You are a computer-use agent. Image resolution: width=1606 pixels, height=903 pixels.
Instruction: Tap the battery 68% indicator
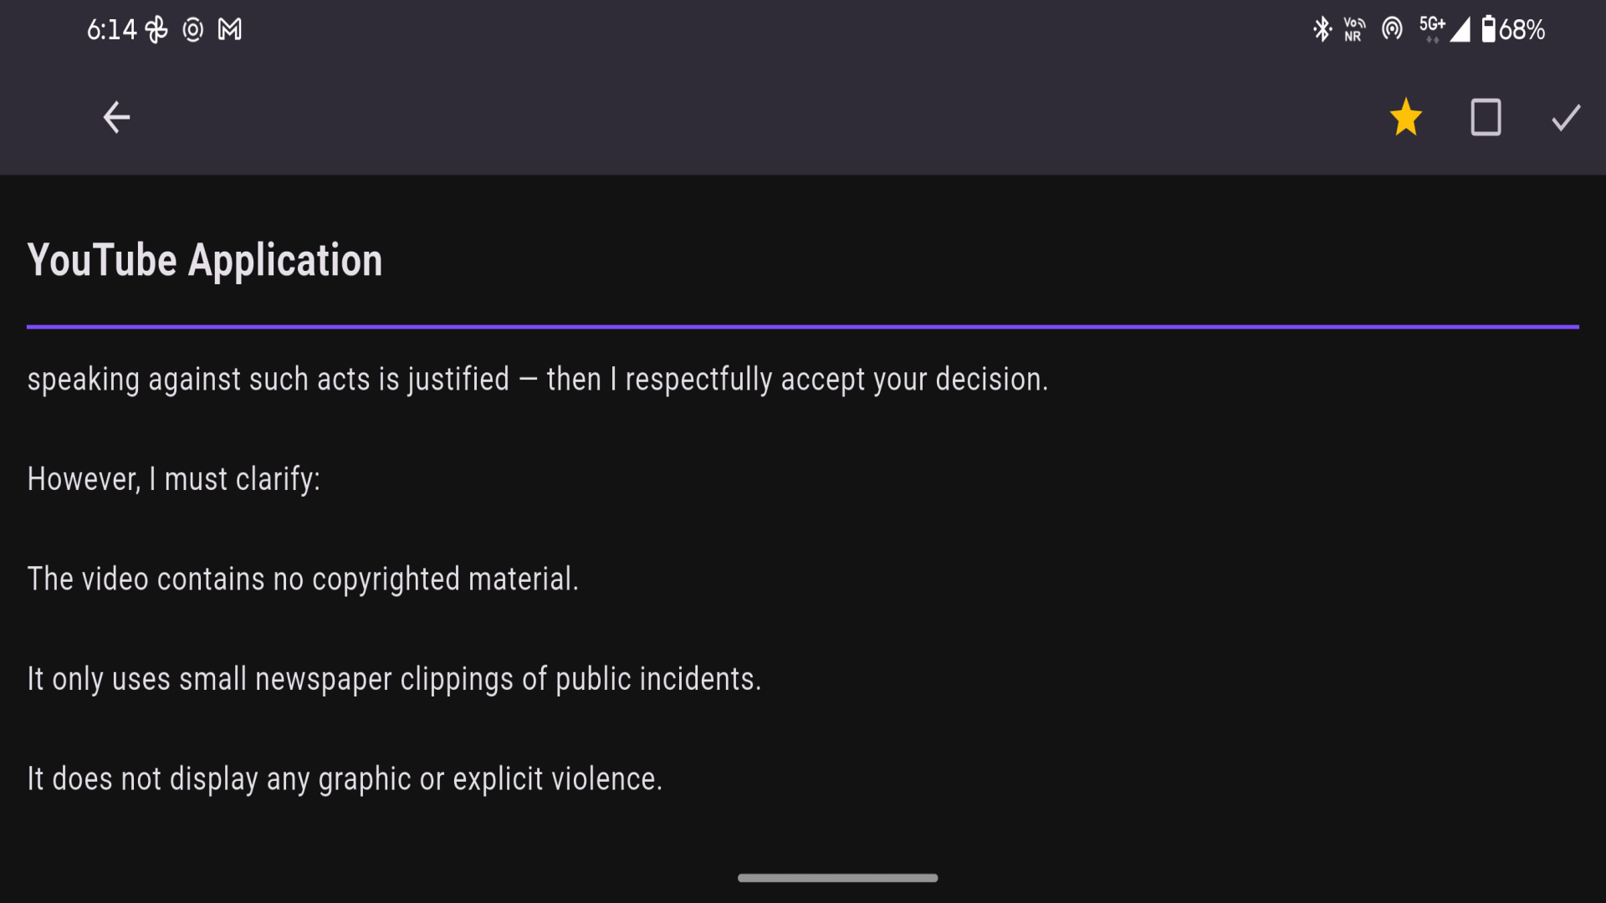(x=1513, y=30)
